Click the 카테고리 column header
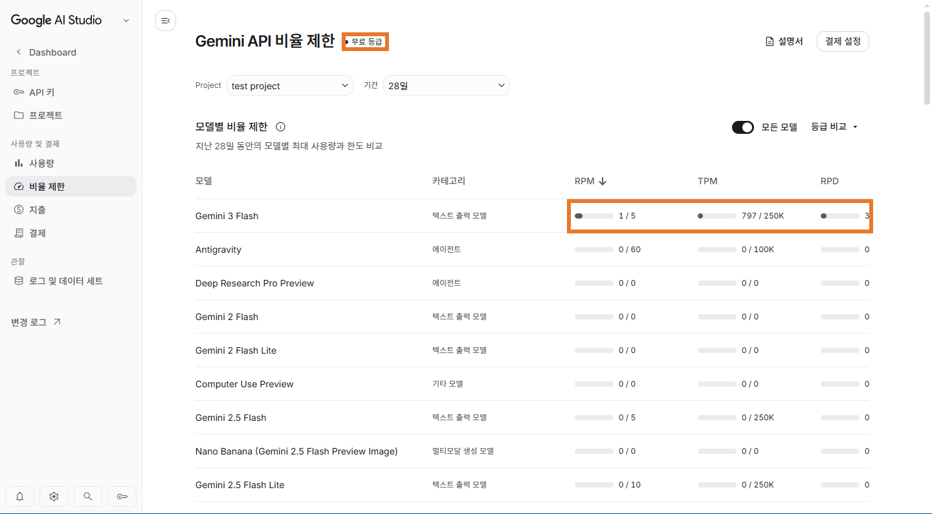Viewport: 932px width, 514px height. click(x=449, y=181)
